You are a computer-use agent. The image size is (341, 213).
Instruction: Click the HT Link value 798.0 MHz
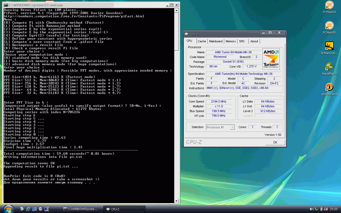[x=219, y=116]
